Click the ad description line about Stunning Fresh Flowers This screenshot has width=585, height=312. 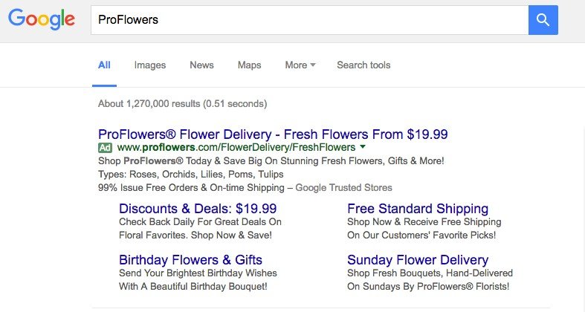(271, 161)
